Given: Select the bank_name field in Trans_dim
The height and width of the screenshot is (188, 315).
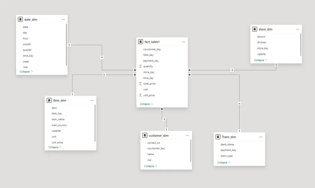Looking at the screenshot, I should click(227, 144).
